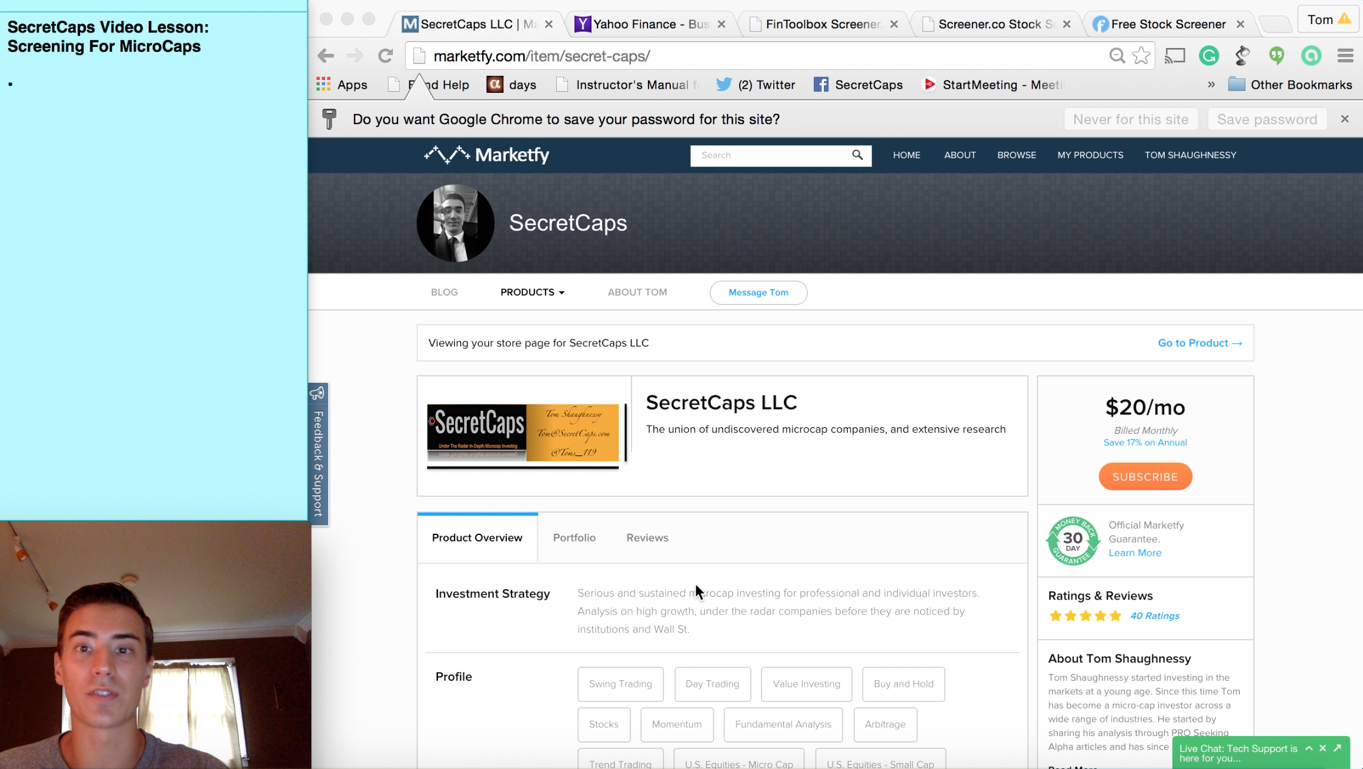Click the browser reload icon
Viewport: 1363px width, 769px height.
[x=385, y=56]
